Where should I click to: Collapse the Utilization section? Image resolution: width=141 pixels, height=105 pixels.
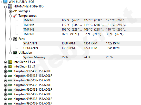(10, 53)
